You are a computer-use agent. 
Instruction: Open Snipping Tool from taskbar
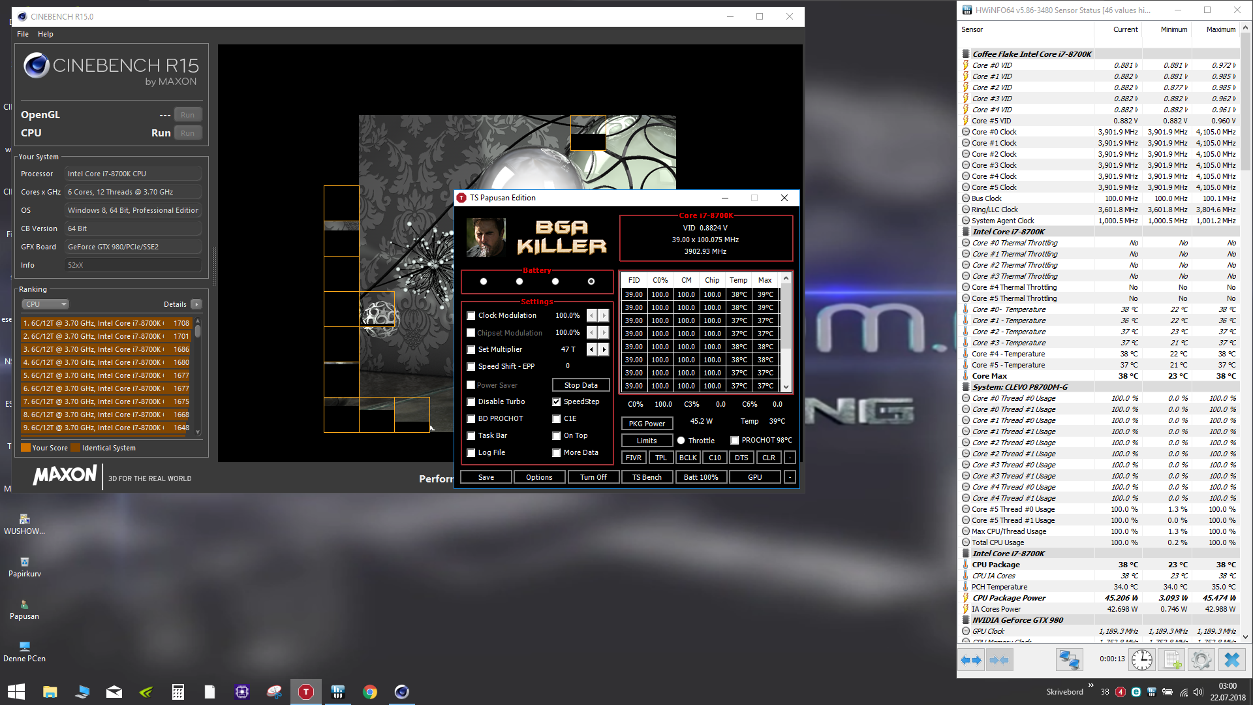tap(274, 691)
